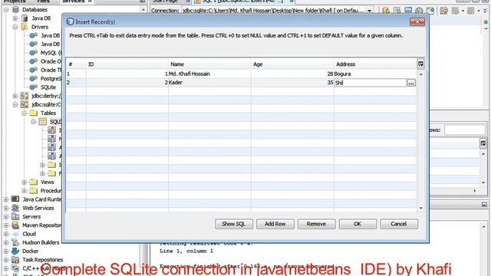
Task: Click the Run SQL toolbar icon in editor
Action: (x=386, y=11)
